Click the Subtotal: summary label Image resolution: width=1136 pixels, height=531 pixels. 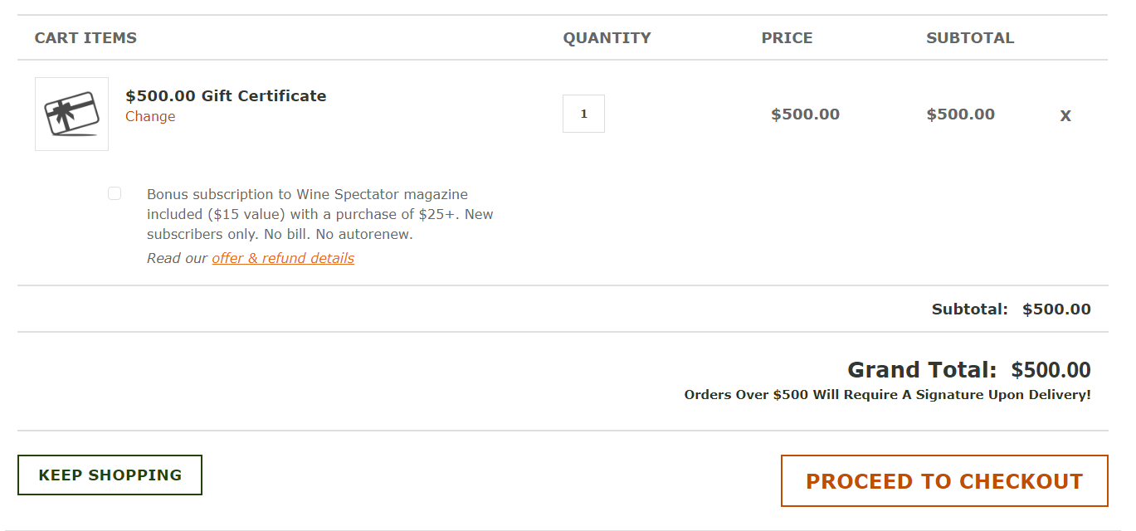(x=969, y=309)
